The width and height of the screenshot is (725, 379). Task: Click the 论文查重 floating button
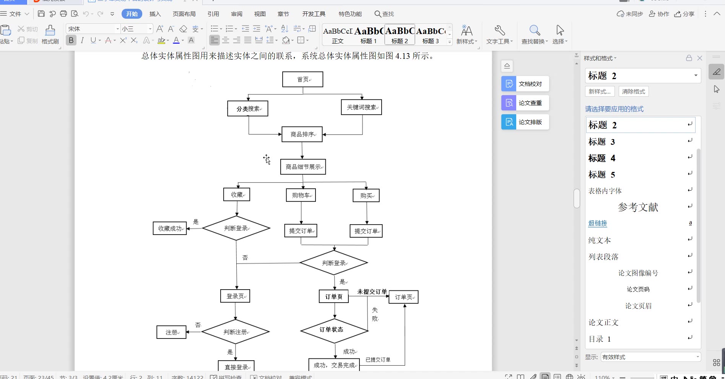[525, 103]
